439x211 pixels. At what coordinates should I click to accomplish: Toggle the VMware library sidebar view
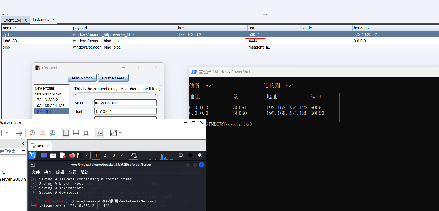pyautogui.click(x=66, y=133)
